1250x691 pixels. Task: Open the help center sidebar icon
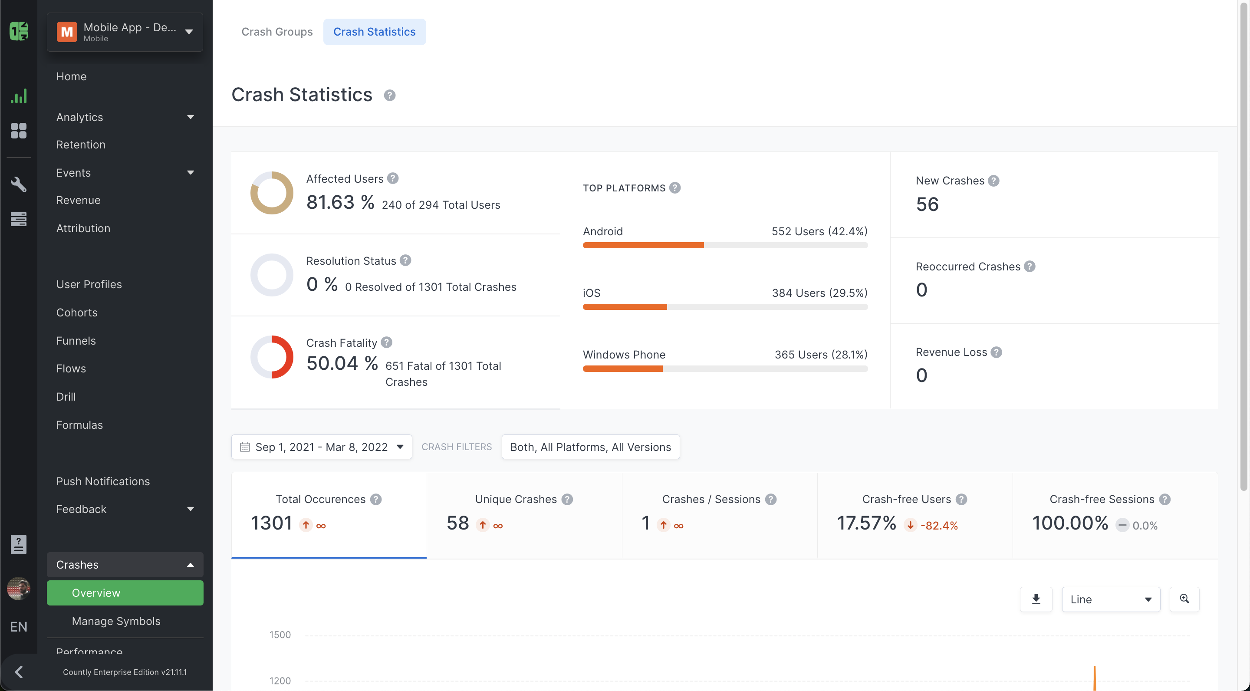click(18, 544)
